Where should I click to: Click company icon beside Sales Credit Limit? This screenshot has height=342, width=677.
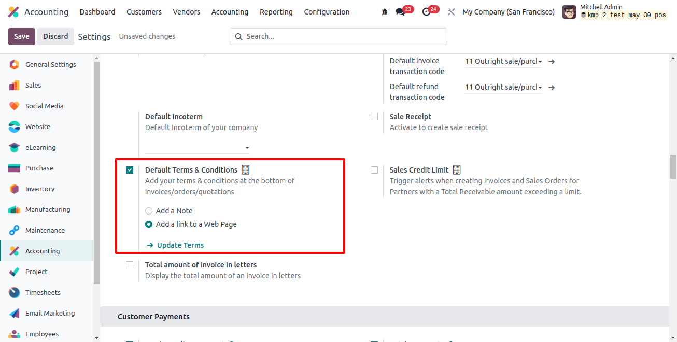click(457, 169)
